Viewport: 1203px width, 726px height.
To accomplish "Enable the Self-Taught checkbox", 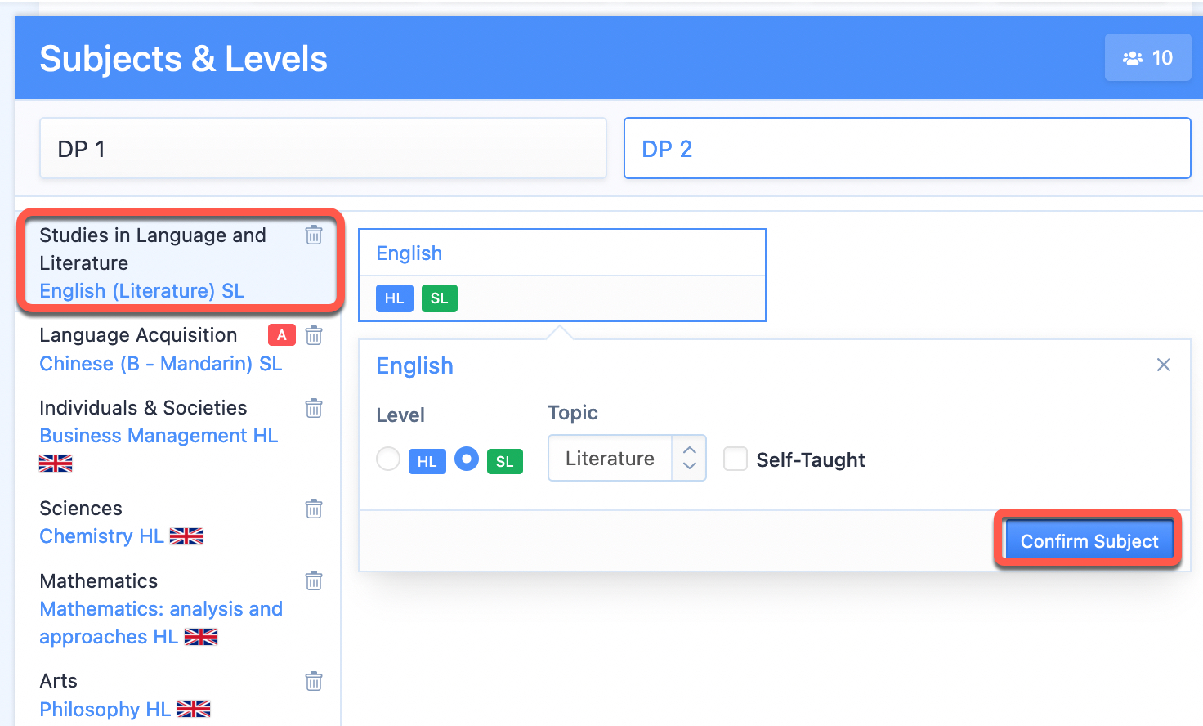I will (736, 459).
